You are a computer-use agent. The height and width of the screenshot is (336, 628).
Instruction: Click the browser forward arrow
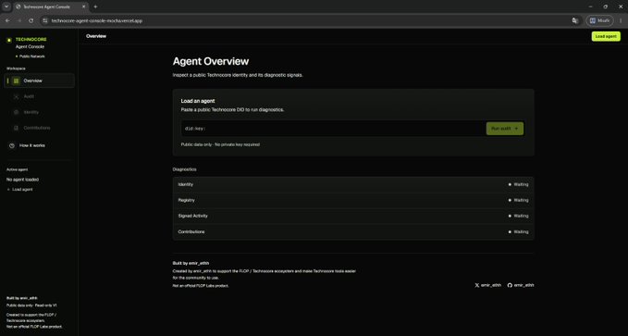click(x=18, y=20)
